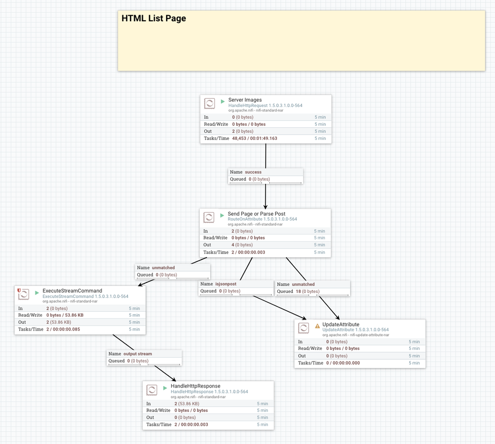Click the green run triangle on Server Images
Image resolution: width=495 pixels, height=444 pixels.
tap(222, 102)
